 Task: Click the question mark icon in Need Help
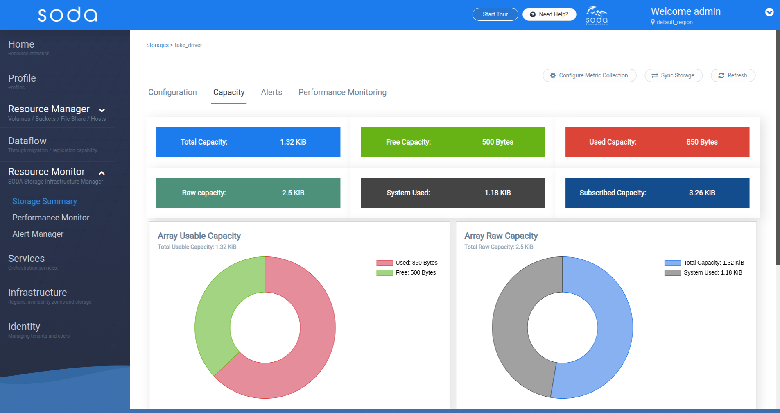point(533,14)
